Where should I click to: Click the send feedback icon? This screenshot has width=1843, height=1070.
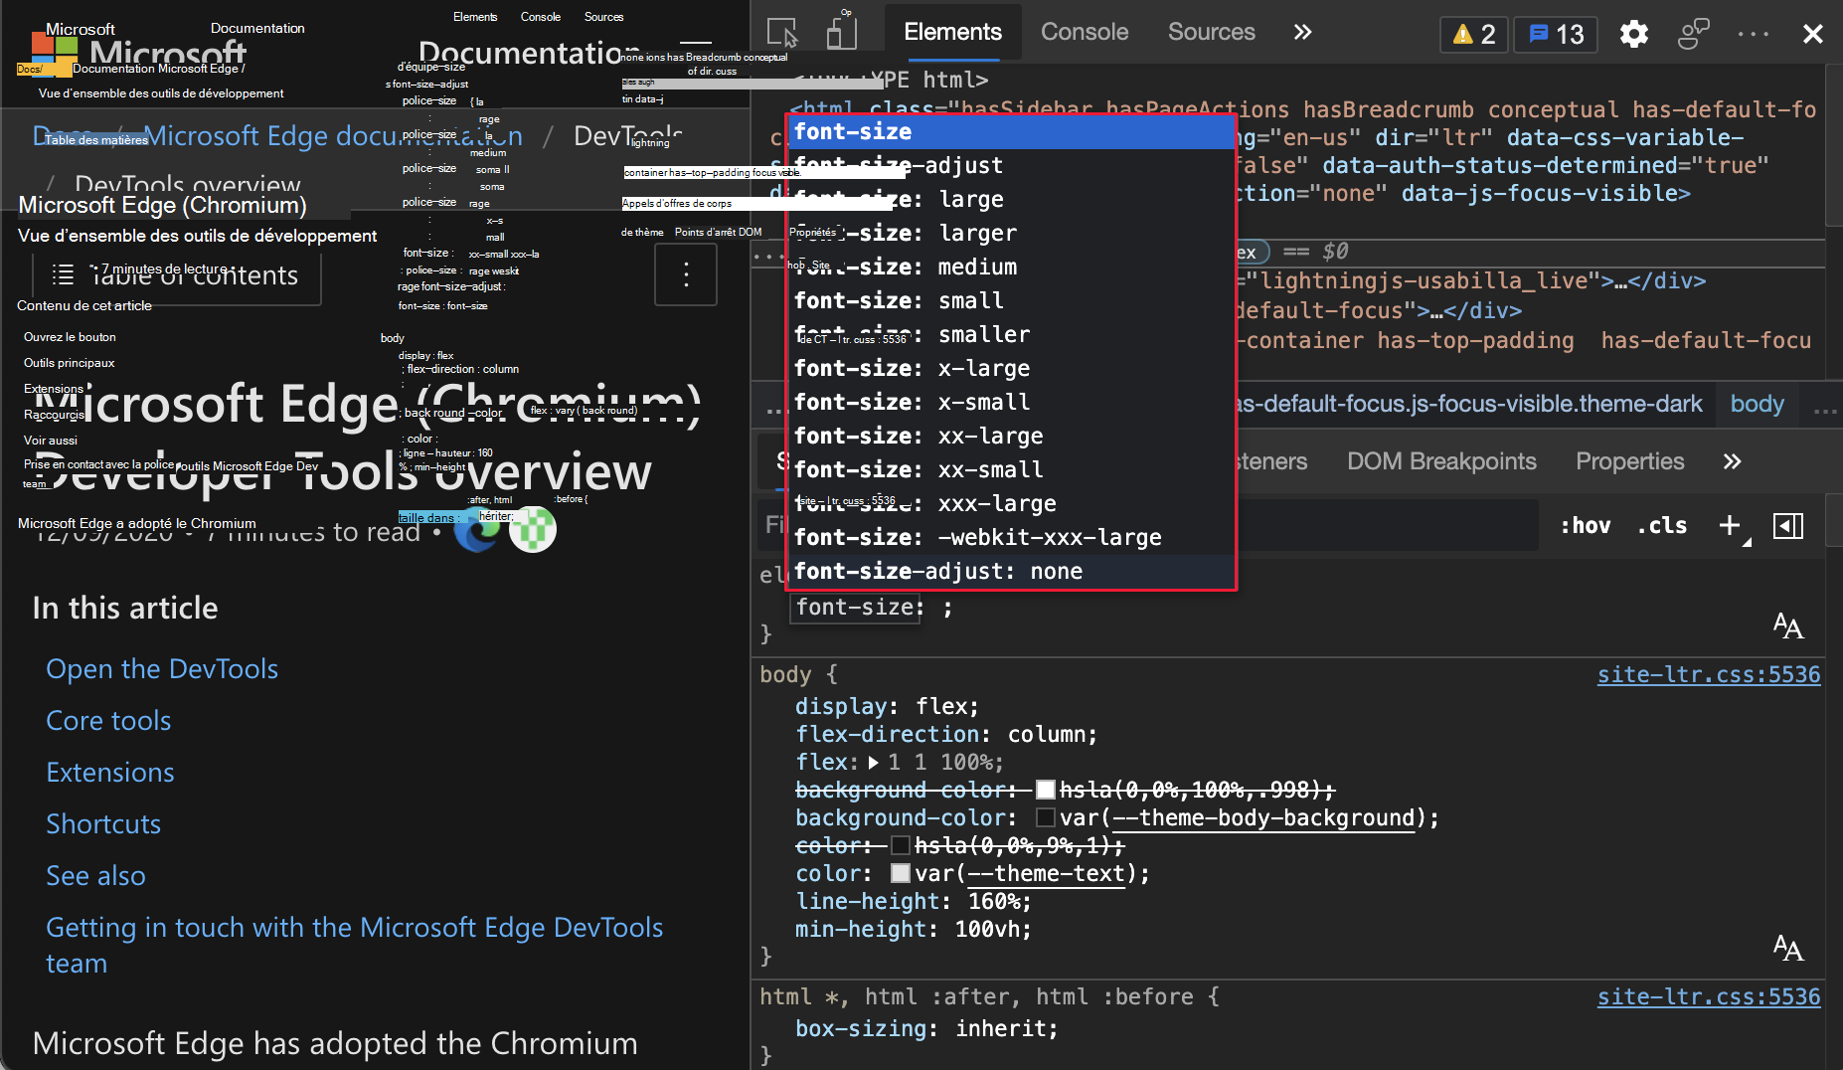tap(1693, 34)
